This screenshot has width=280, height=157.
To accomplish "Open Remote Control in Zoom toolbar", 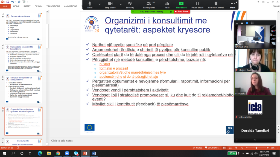I will [216, 5].
